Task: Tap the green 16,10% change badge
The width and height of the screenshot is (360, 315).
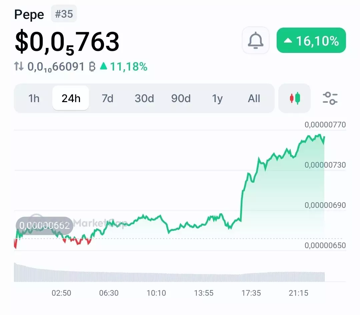Action: (x=311, y=41)
